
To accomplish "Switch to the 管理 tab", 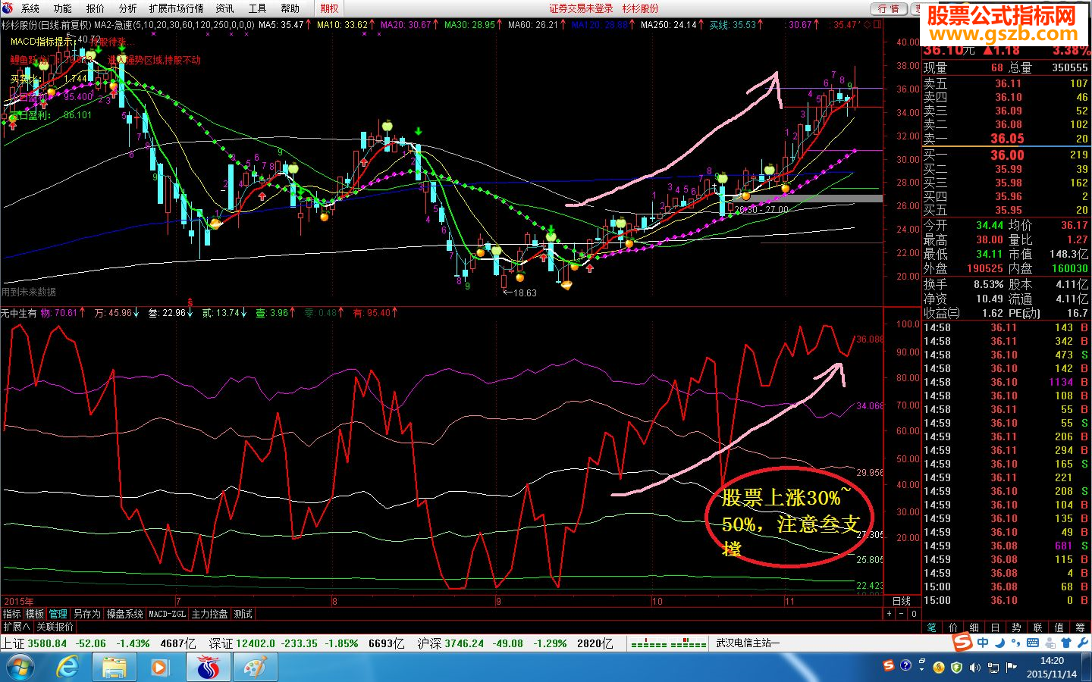I will [x=58, y=614].
